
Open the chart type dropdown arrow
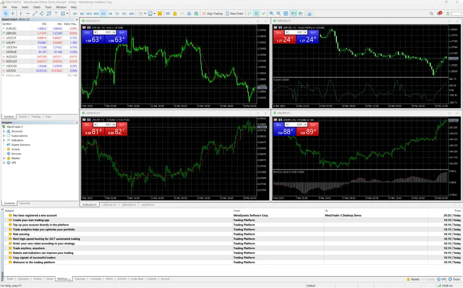144,13
